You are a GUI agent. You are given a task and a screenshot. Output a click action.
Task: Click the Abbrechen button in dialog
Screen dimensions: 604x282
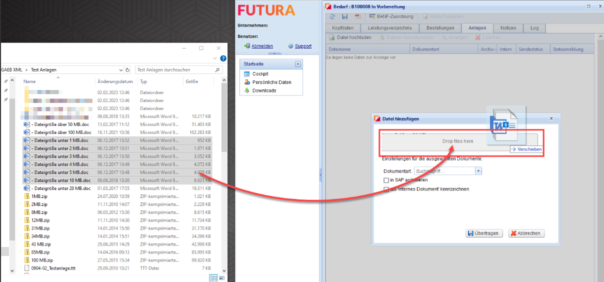pos(526,233)
